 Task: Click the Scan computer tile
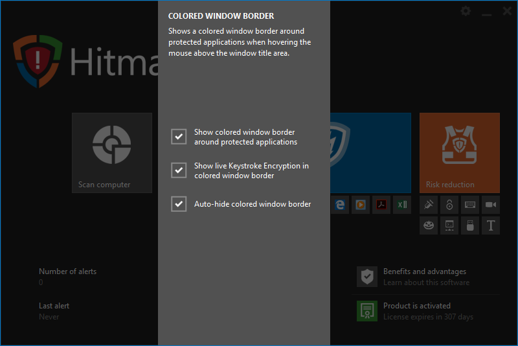click(x=112, y=153)
